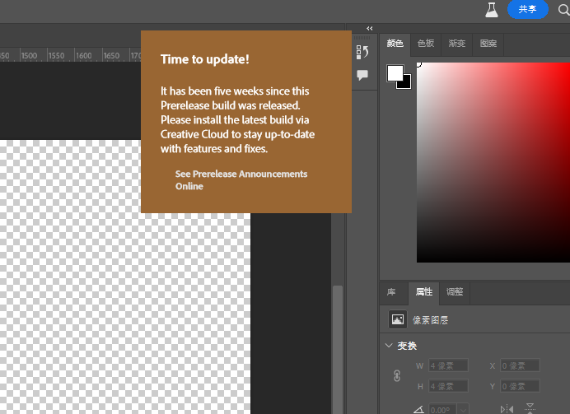Open the History panel icon

(x=362, y=52)
